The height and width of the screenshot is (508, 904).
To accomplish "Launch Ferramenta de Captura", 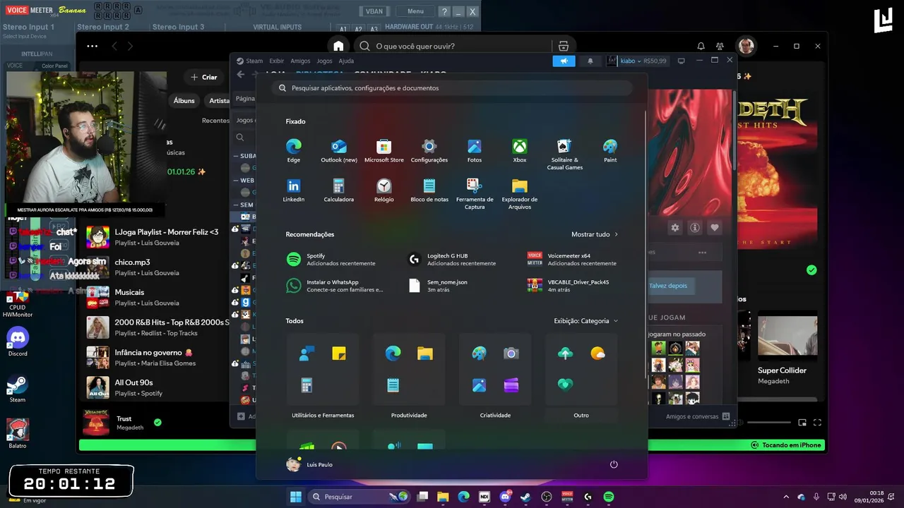I will [x=475, y=193].
